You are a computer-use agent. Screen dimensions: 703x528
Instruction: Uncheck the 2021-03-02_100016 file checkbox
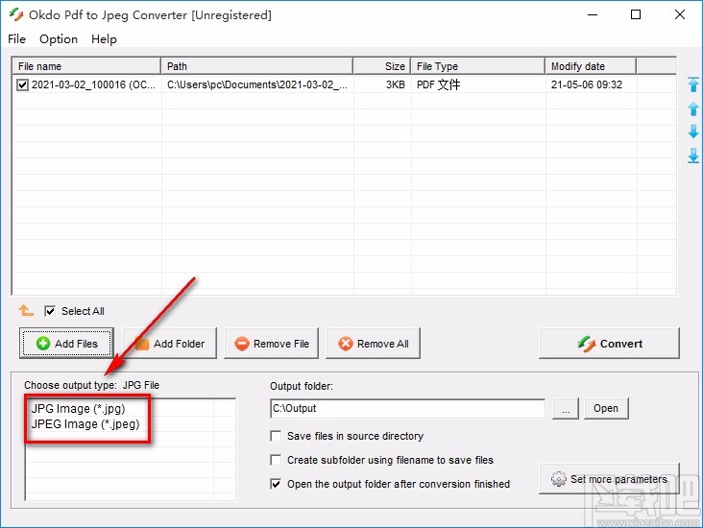[22, 84]
